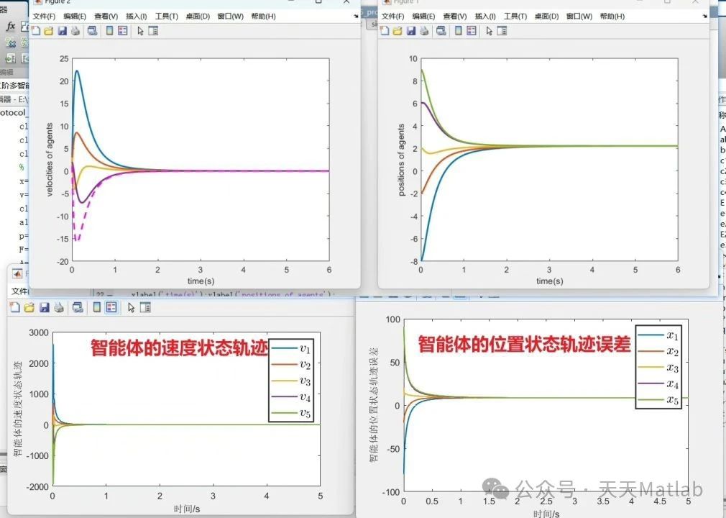This screenshot has width=726, height=518.
Task: Select '时间/s' x-axis label in bottom-left plot
Action: tap(187, 509)
